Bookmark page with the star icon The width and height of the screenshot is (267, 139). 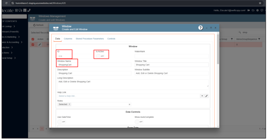coord(260,3)
